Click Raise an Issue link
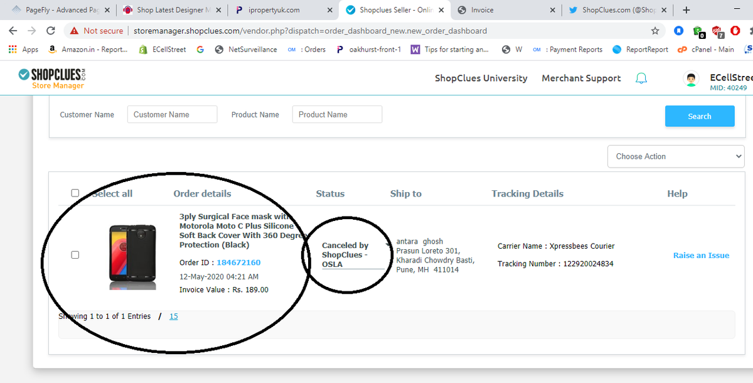 click(701, 256)
